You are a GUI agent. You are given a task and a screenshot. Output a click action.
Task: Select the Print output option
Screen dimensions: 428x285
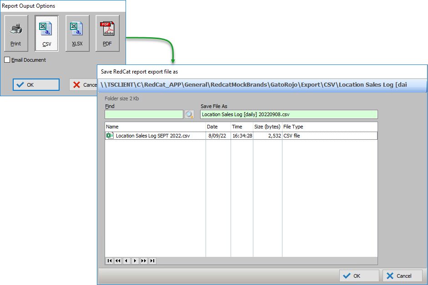[16, 33]
